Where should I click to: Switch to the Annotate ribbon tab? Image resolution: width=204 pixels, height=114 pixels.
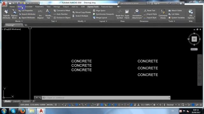point(29,7)
